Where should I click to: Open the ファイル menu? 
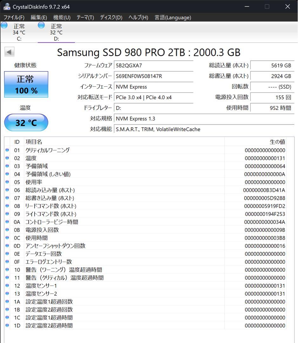click(14, 17)
